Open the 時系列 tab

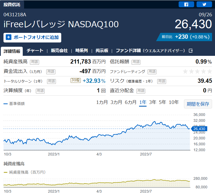(82, 50)
